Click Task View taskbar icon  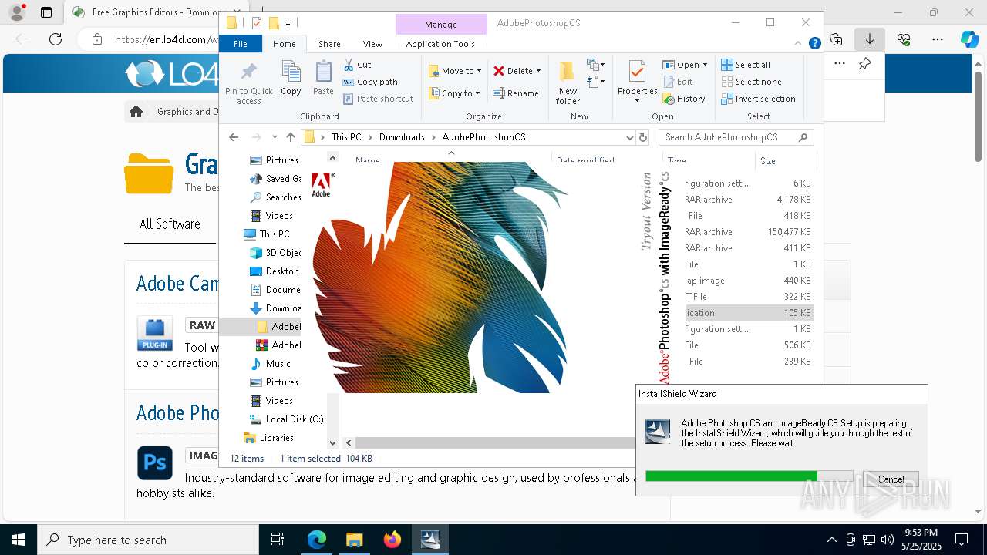tap(278, 540)
